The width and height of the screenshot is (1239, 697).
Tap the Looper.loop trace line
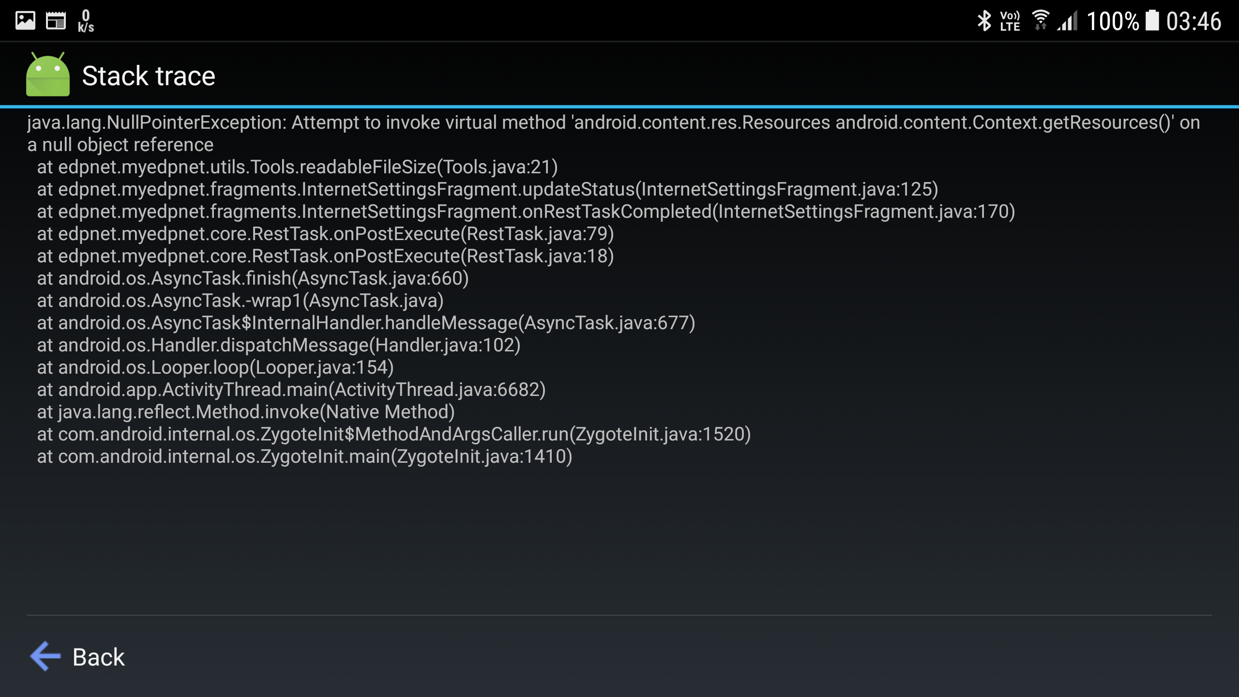[x=215, y=367]
